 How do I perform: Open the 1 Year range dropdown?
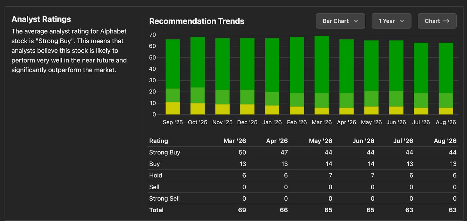pyautogui.click(x=391, y=21)
